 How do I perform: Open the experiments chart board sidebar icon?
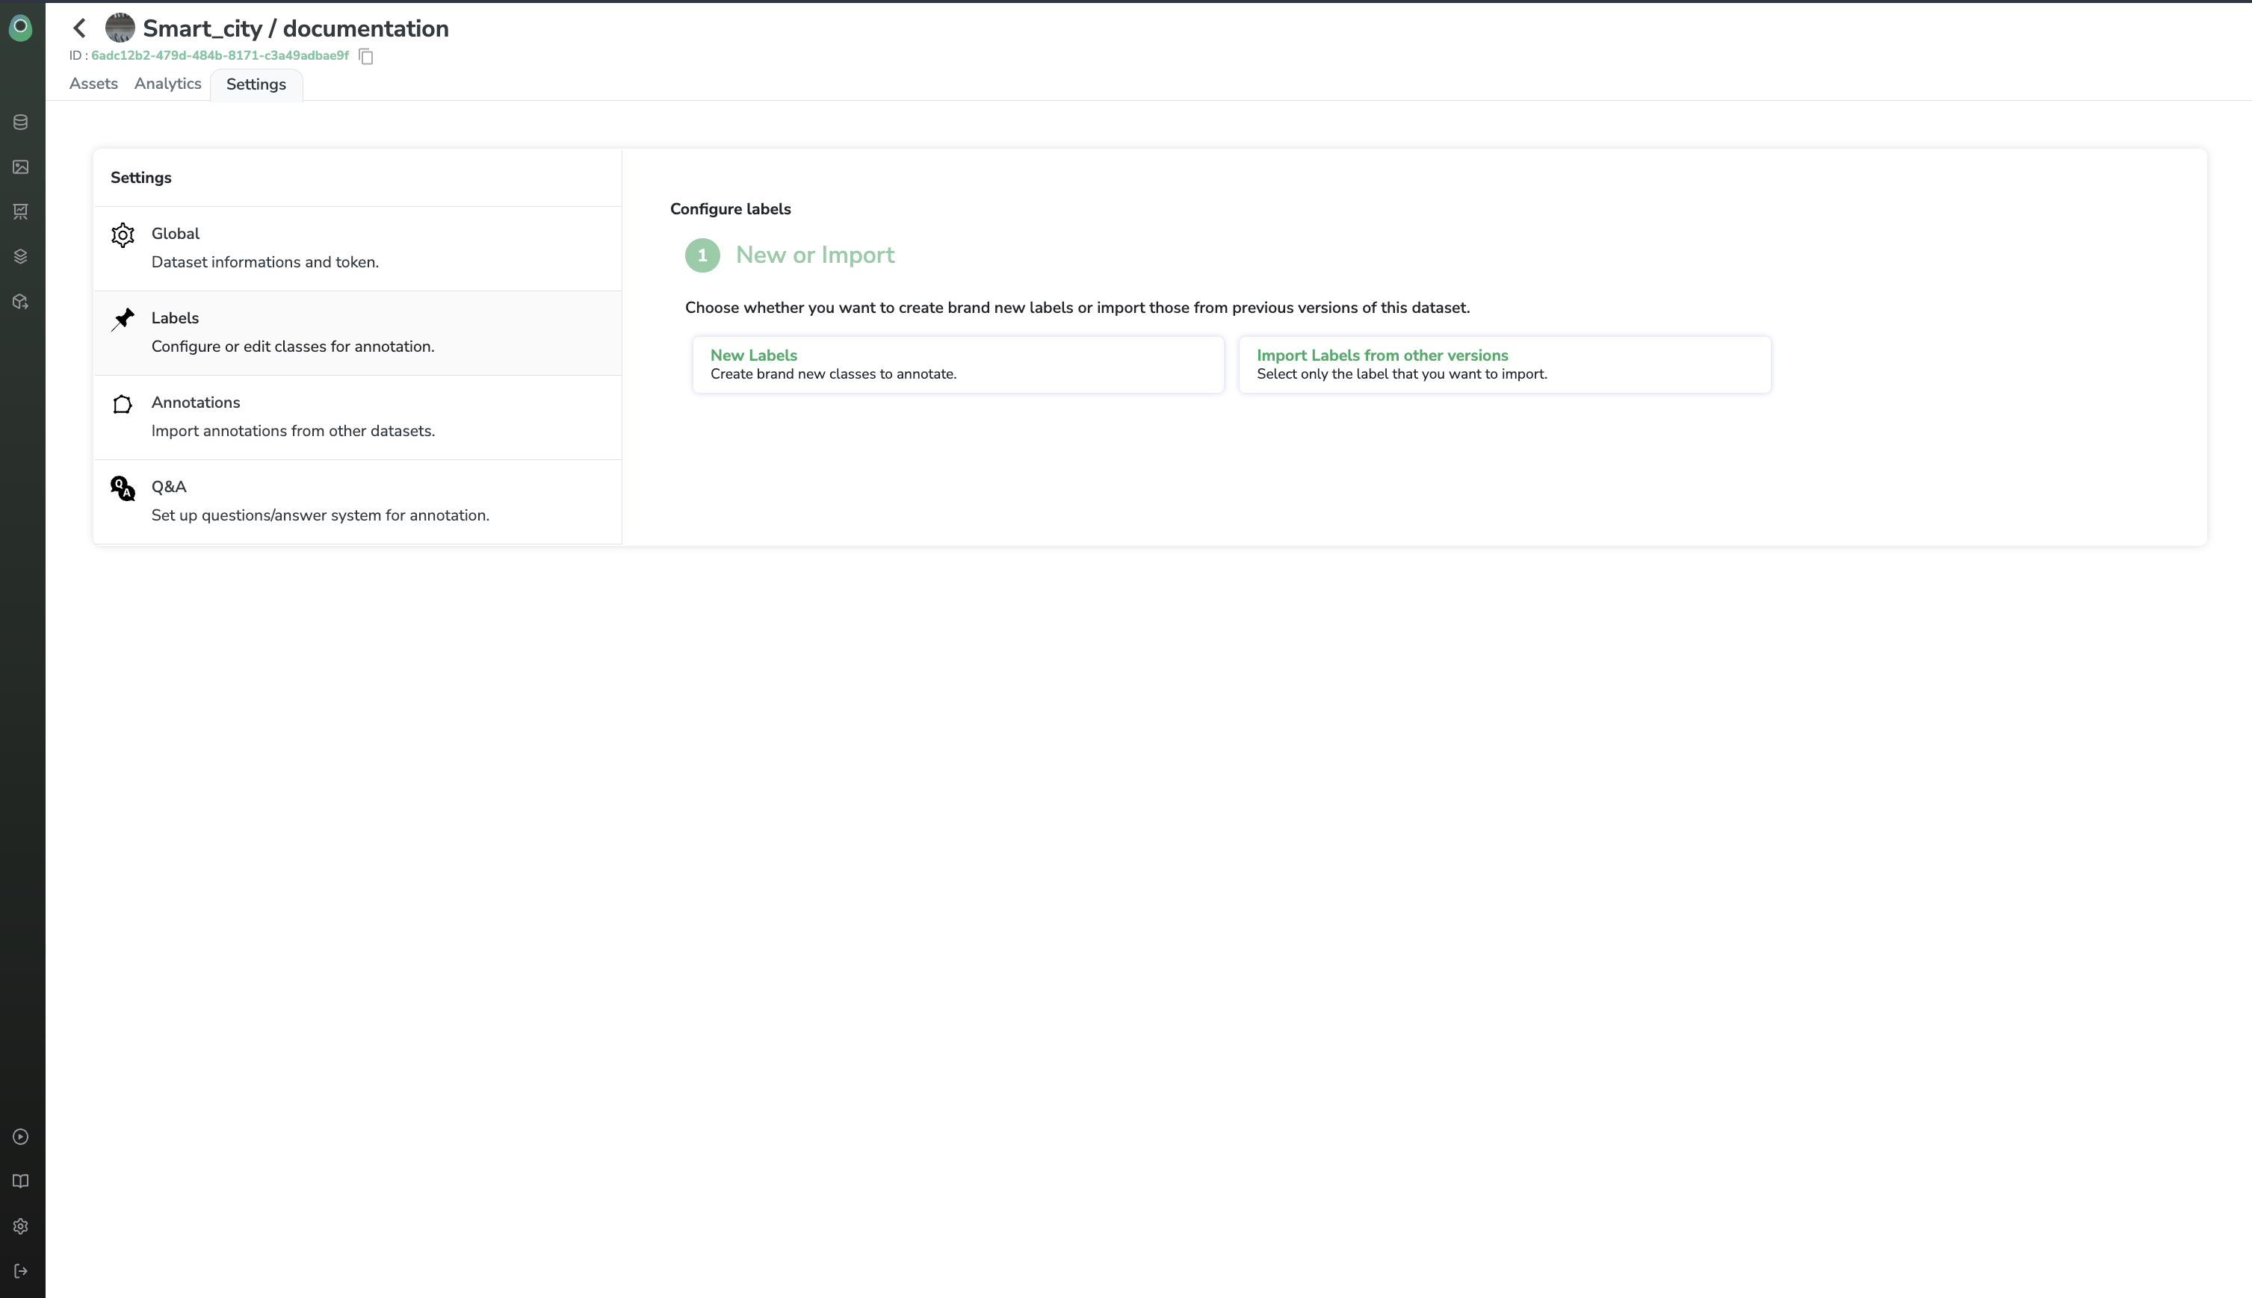(20, 211)
